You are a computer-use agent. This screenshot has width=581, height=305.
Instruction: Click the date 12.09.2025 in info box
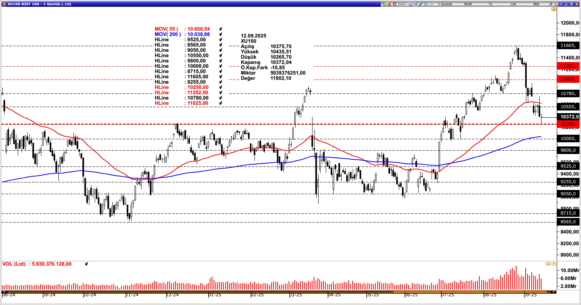coord(253,36)
